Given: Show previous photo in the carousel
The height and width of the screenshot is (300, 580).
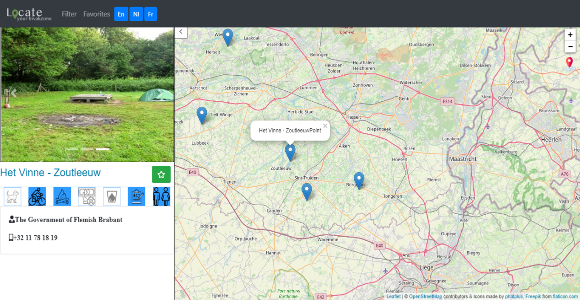Looking at the screenshot, I should tap(13, 93).
